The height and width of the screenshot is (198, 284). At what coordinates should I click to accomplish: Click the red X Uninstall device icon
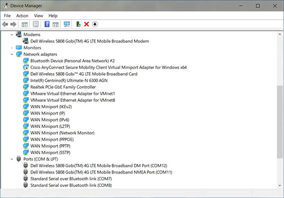click(86, 24)
